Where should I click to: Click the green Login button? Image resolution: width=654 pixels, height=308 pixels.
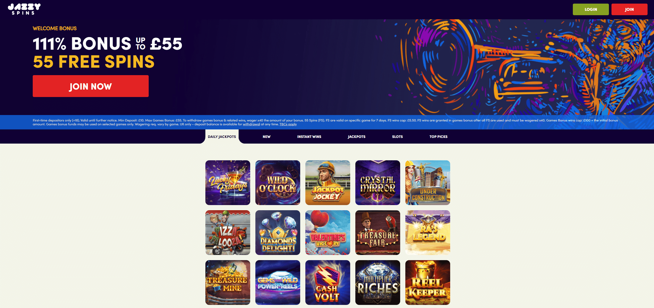[x=591, y=9]
